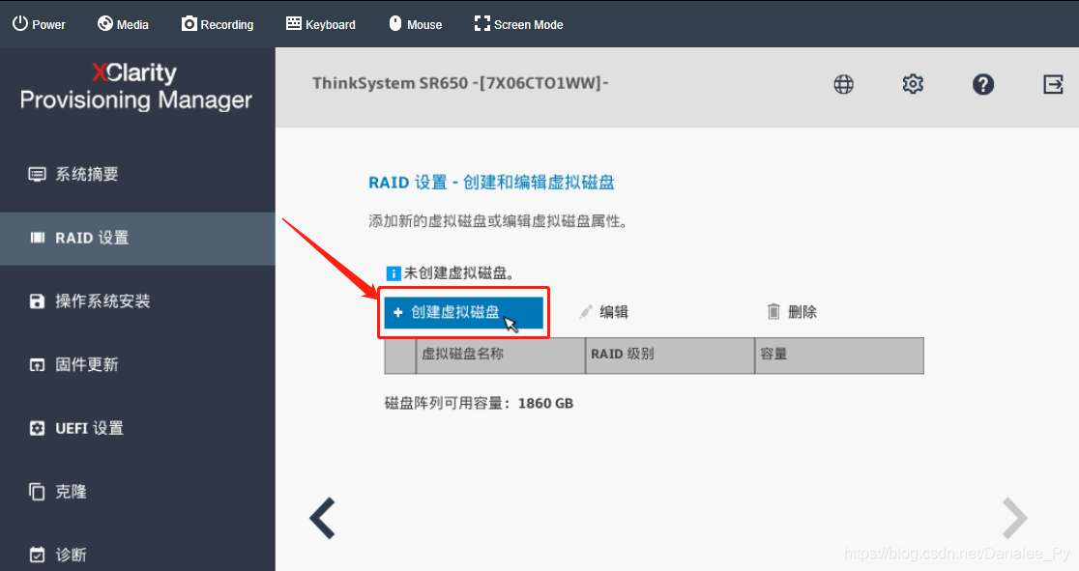Image resolution: width=1079 pixels, height=571 pixels.
Task: Open 诊断 in the sidebar
Action: click(x=137, y=555)
